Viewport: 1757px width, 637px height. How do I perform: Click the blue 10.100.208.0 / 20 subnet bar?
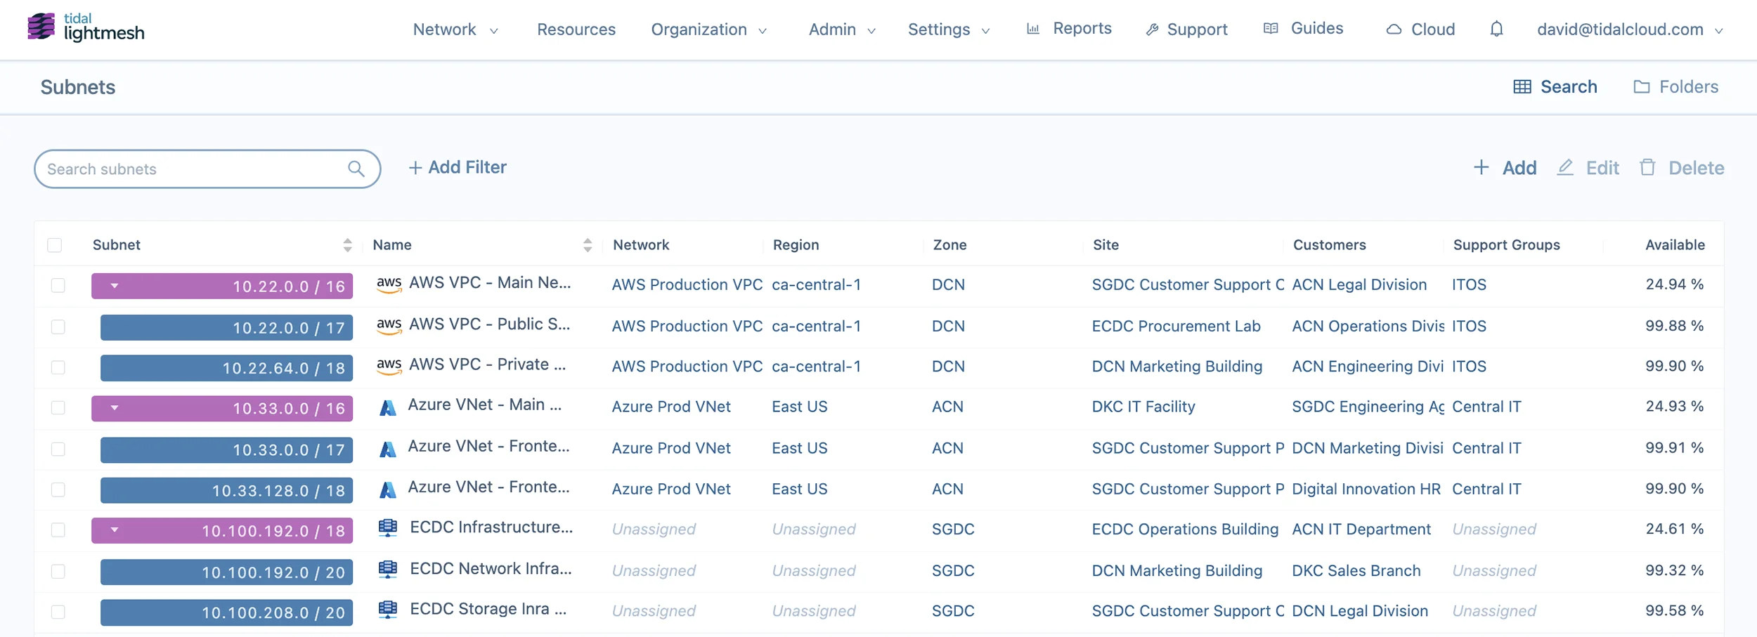tap(226, 612)
